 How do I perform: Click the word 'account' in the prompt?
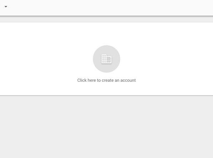[128, 80]
